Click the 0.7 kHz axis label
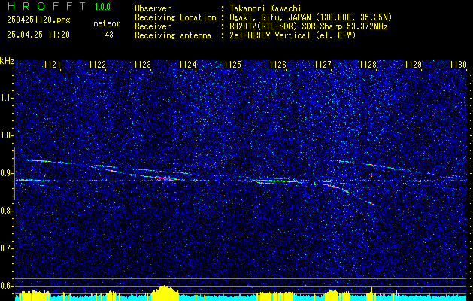473x301 pixels. [5, 248]
